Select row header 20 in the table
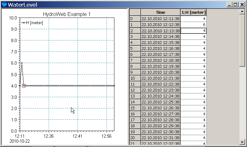247x147 pixels. [x=135, y=138]
